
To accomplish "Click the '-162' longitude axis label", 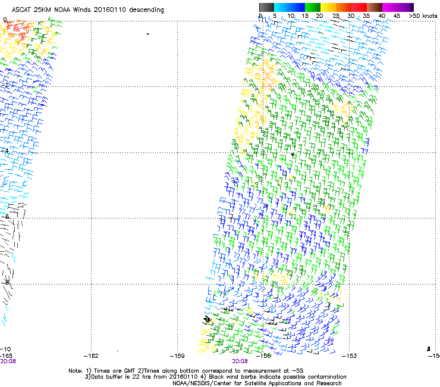I will click(x=91, y=356).
